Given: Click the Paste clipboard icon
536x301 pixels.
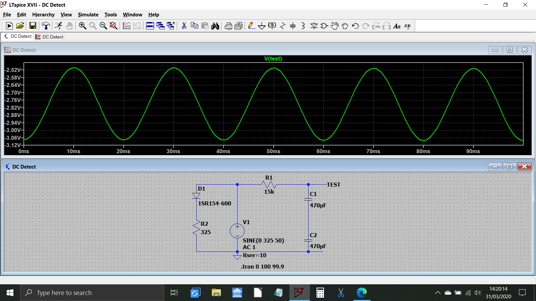Looking at the screenshot, I should click(205, 26).
